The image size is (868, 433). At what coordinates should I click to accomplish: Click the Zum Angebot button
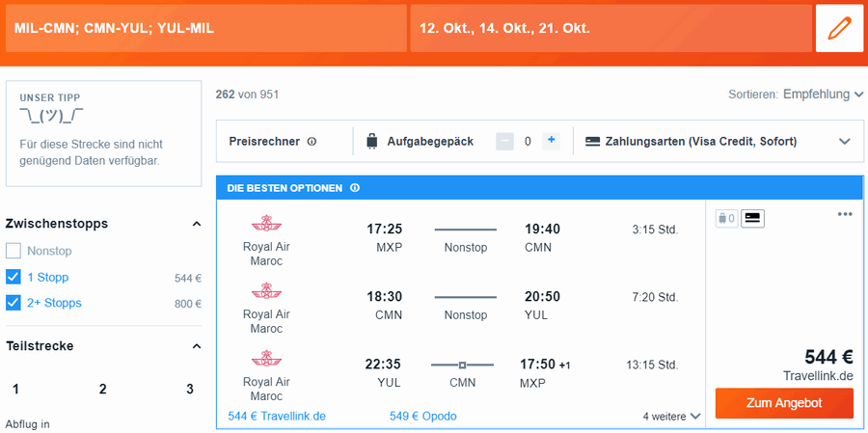[784, 403]
